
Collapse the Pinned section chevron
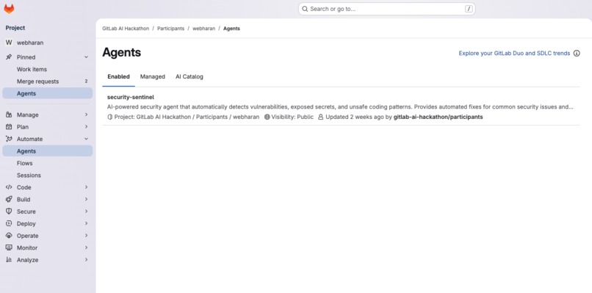[86, 57]
